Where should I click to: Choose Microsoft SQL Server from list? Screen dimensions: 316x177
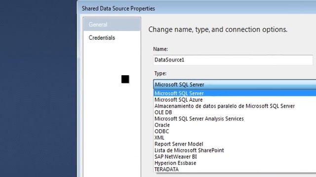tap(235, 93)
